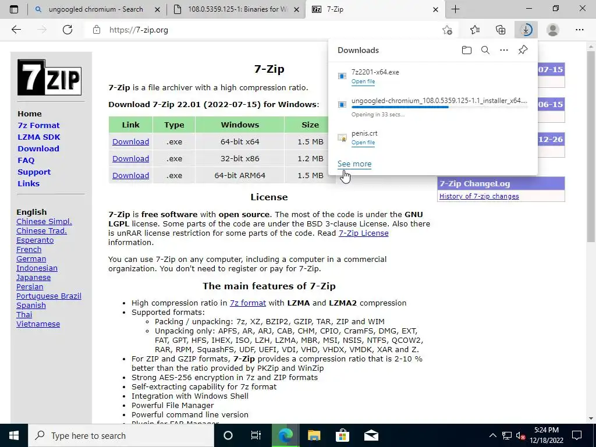Screen dimensions: 596x447
Task: Switch to 108.0.5359.125-1 Binaries tab
Action: pyautogui.click(x=236, y=9)
